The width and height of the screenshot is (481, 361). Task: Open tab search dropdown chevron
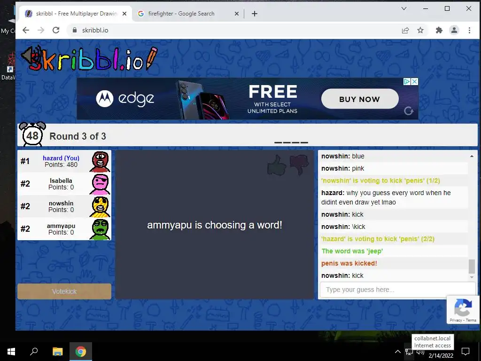(x=404, y=8)
